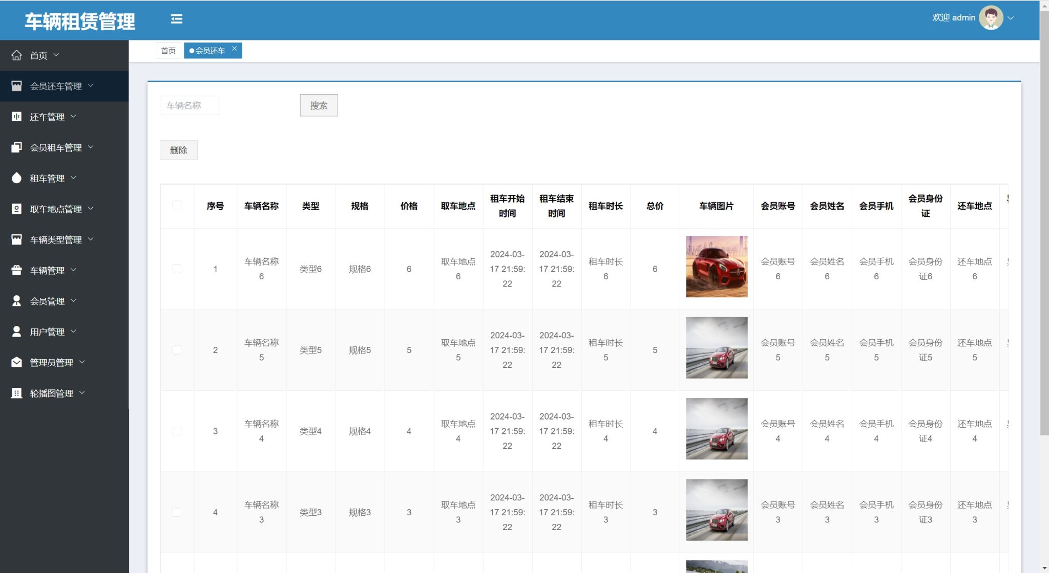Switch to the 首页 tab
The image size is (1049, 573).
tap(168, 50)
